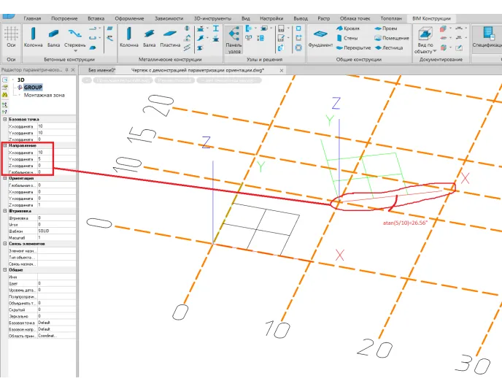Viewport: 502px width, 392px height.
Task: Edit the Масштаб value field
Action: (57, 238)
